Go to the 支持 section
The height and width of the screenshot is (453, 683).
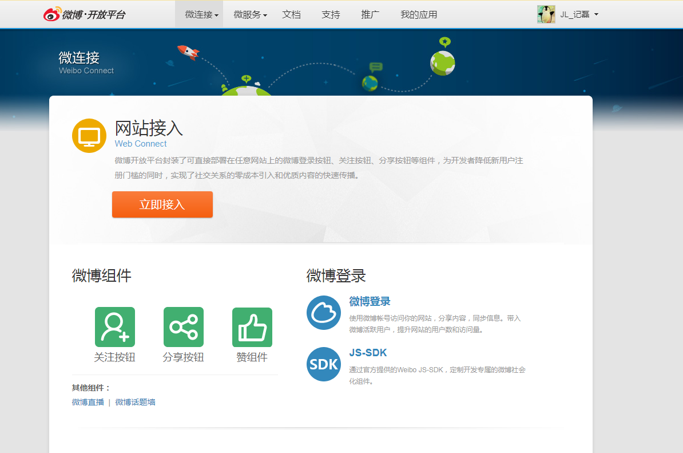[331, 14]
